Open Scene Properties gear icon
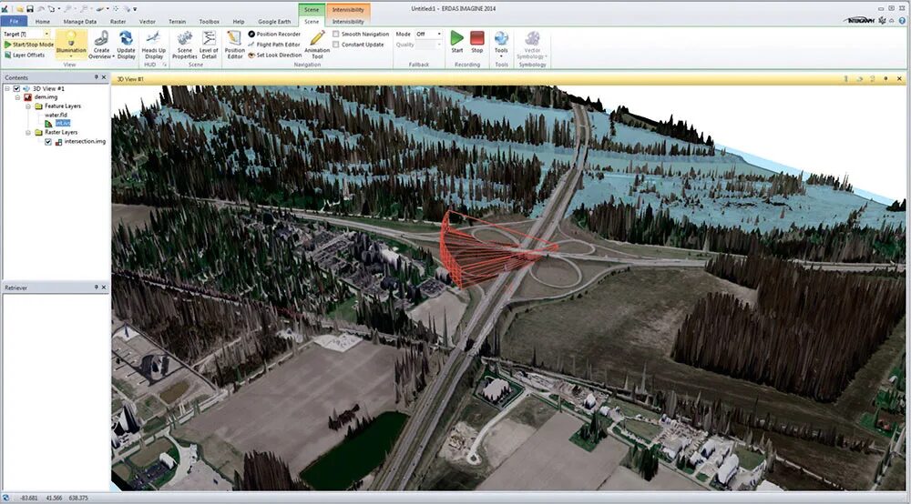 [x=185, y=39]
